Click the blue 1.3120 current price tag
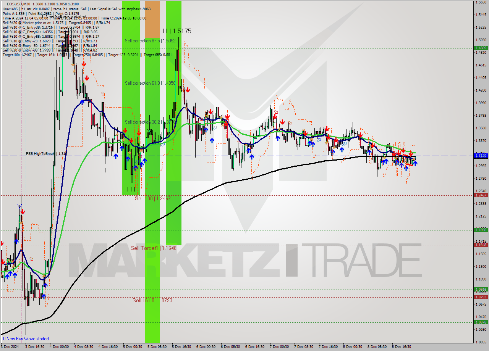This screenshot has width=489, height=351. tap(481, 156)
